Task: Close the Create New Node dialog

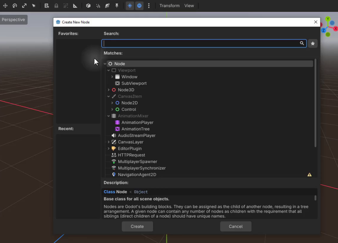Action: (316, 22)
